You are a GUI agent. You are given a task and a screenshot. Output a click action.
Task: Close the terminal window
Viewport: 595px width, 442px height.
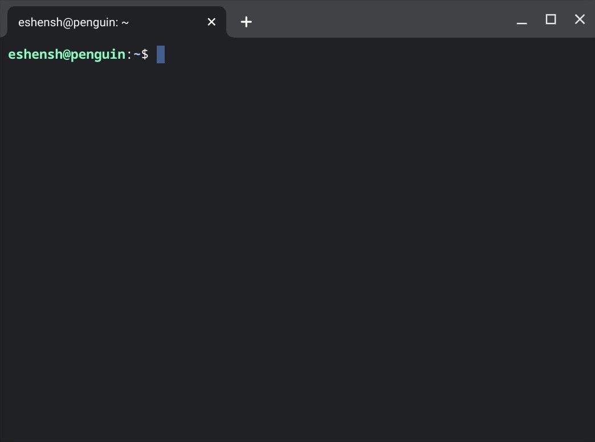(580, 19)
